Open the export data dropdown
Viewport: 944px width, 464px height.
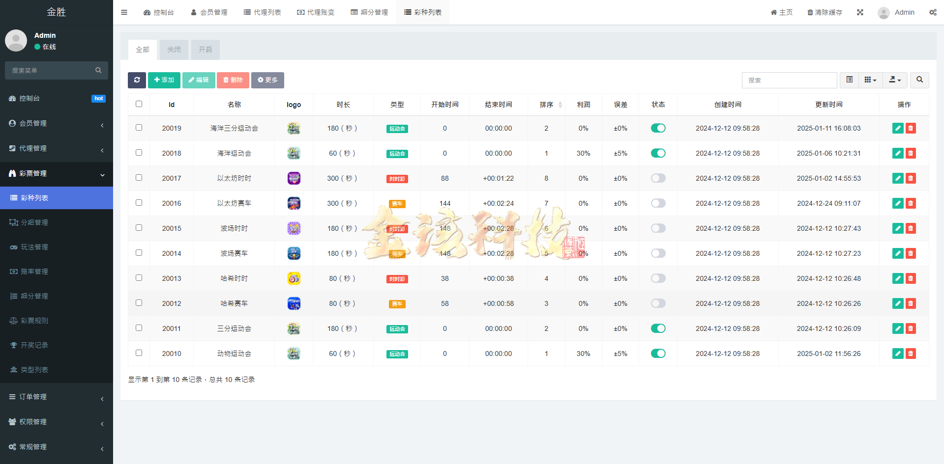click(x=895, y=80)
